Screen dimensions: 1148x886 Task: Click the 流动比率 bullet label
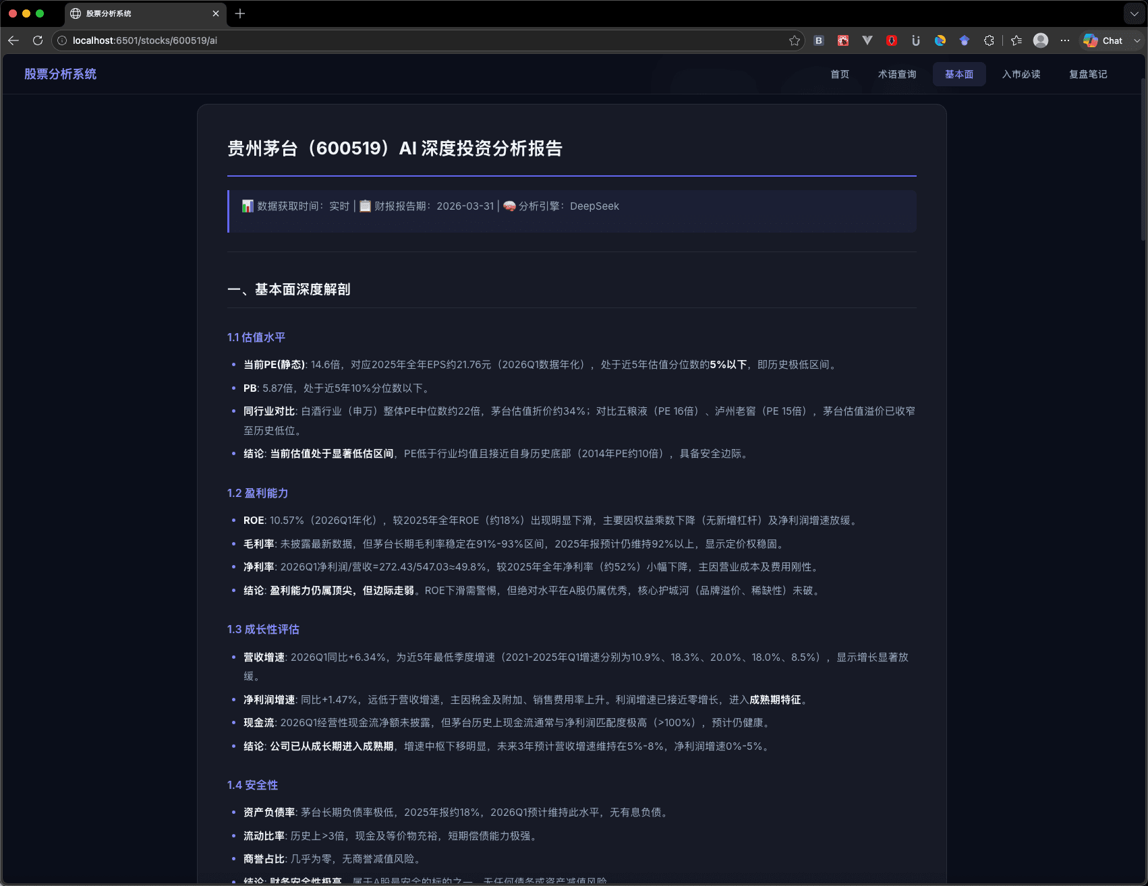click(264, 836)
